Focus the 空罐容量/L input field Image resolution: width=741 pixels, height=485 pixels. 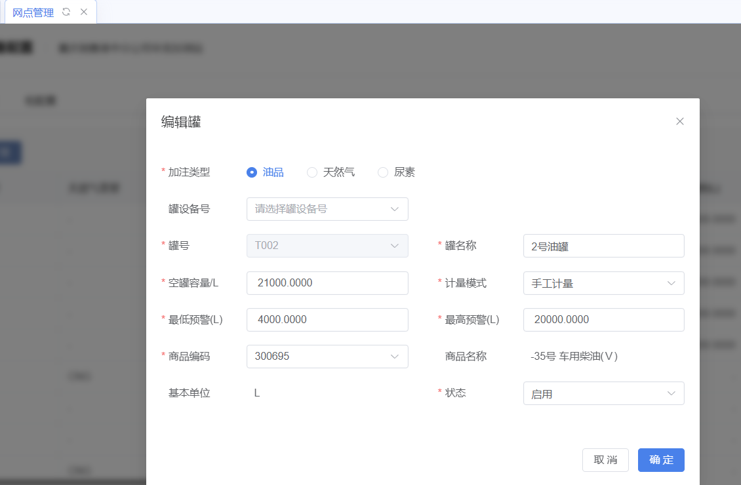click(x=327, y=283)
